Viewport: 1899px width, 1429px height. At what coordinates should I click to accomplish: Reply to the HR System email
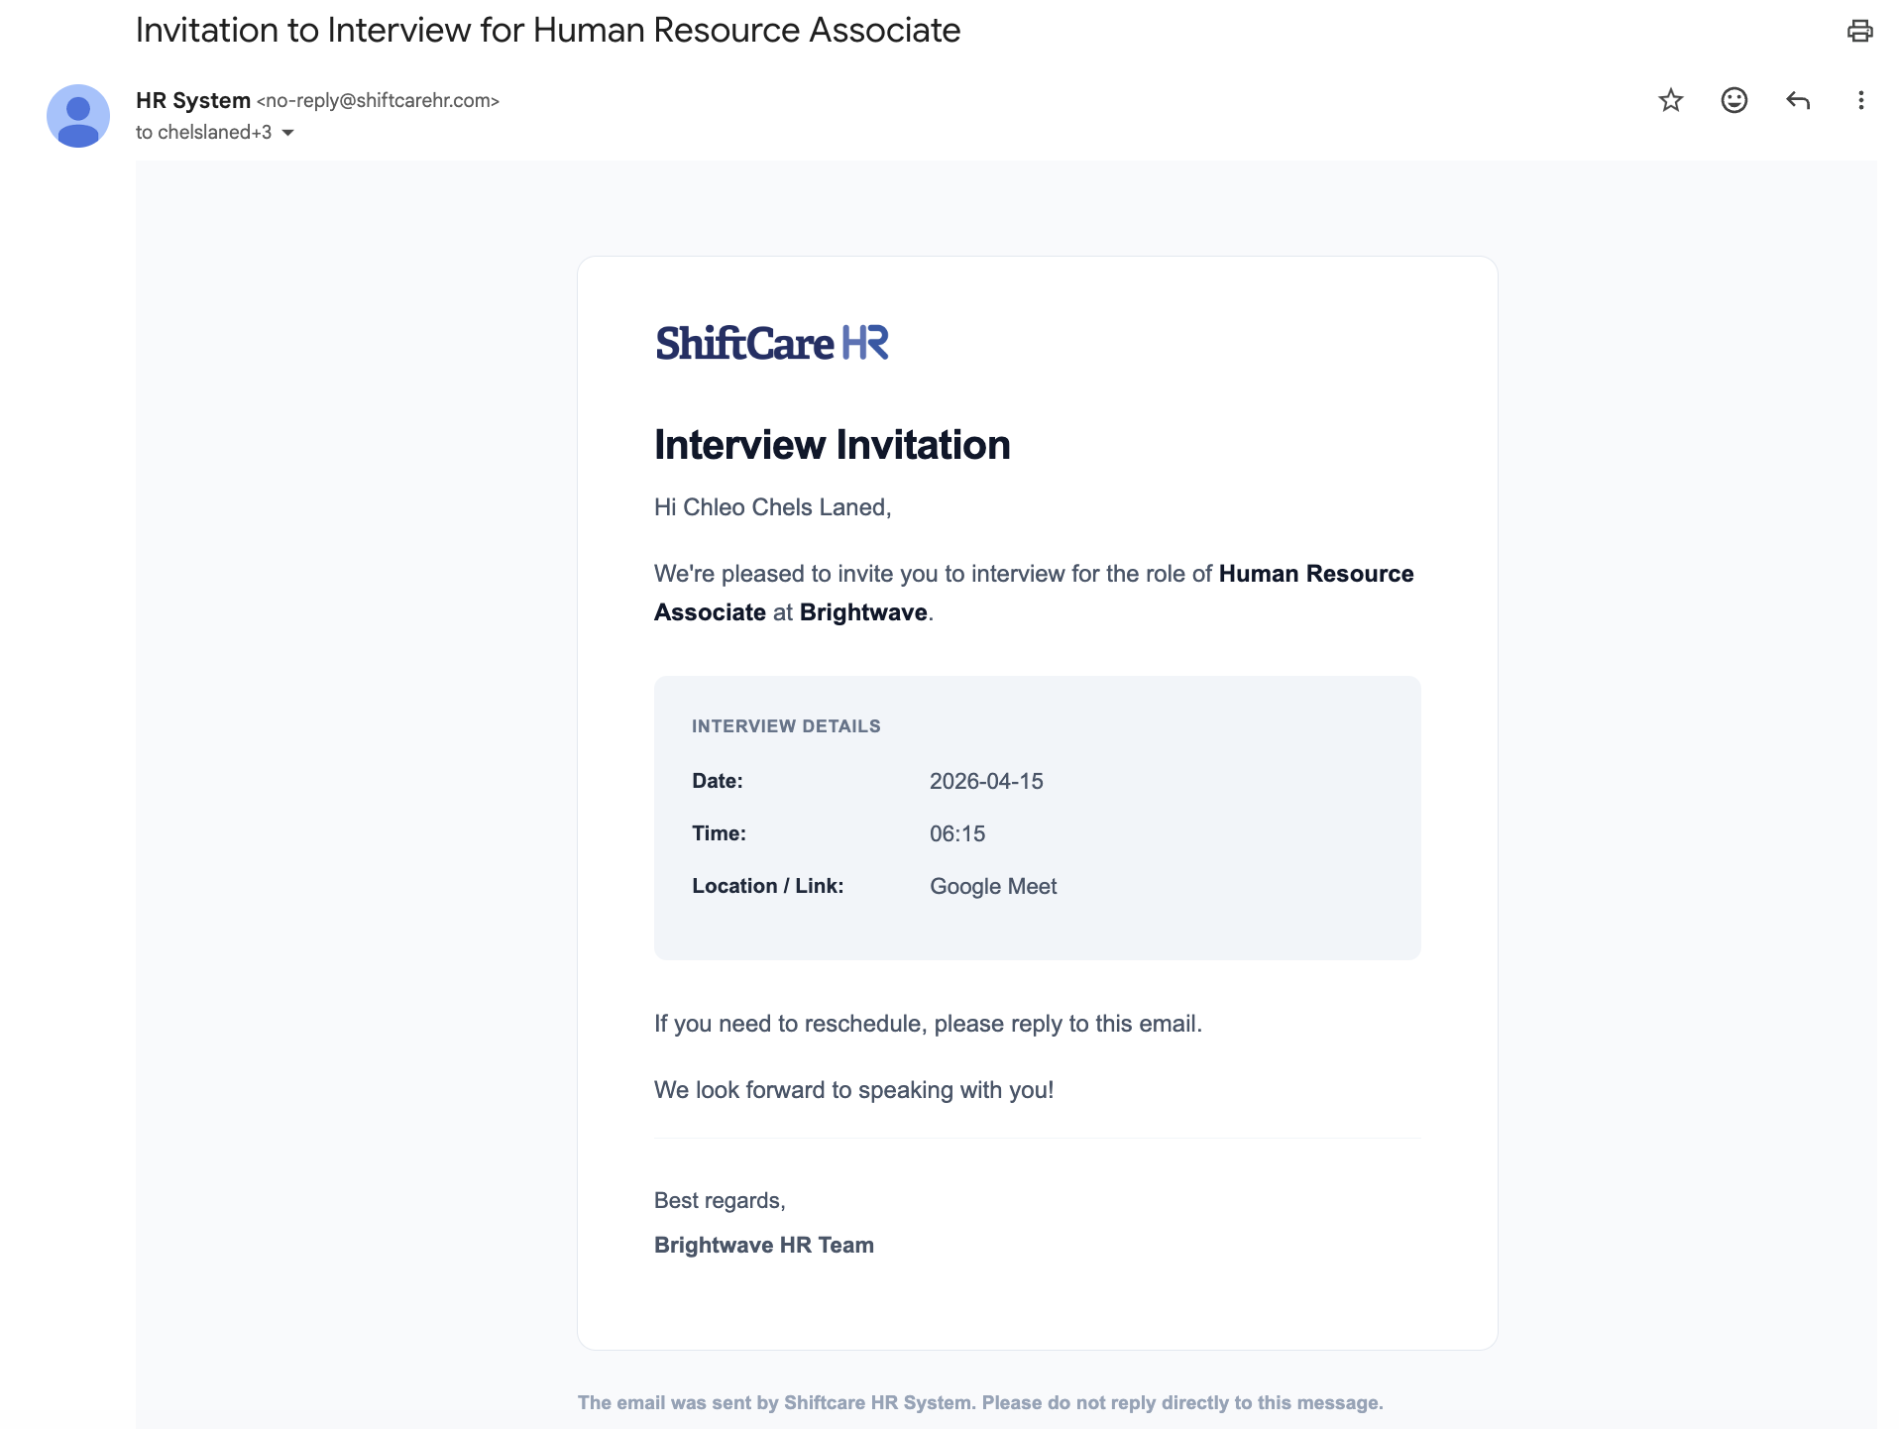[x=1798, y=100]
